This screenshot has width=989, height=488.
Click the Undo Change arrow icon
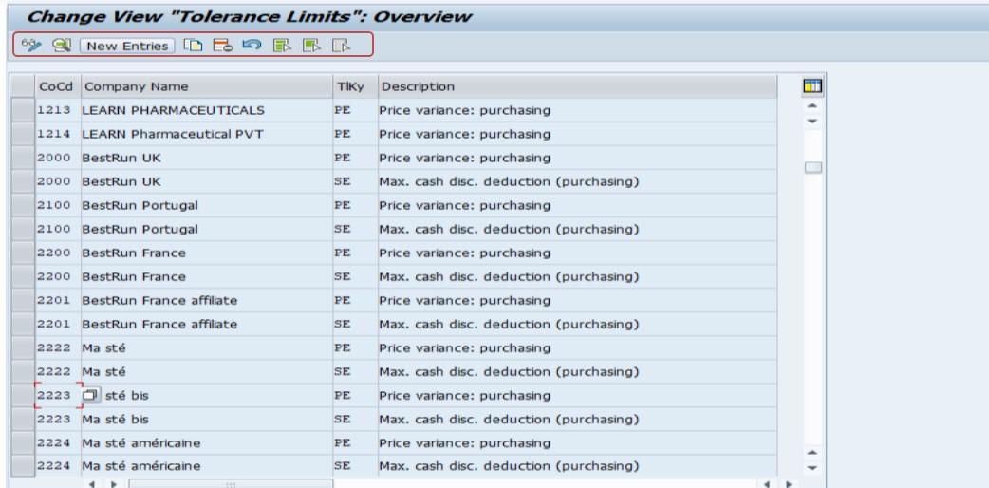tap(252, 46)
